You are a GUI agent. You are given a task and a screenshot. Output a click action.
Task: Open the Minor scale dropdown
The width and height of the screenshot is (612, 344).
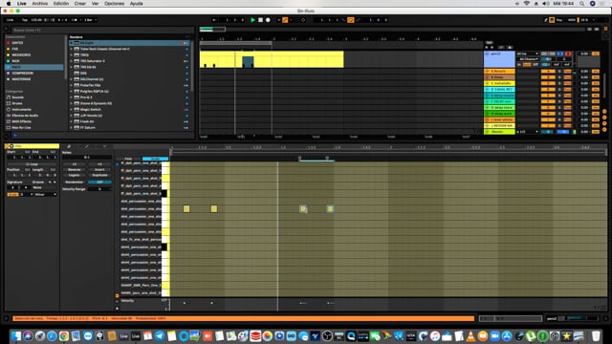point(45,194)
